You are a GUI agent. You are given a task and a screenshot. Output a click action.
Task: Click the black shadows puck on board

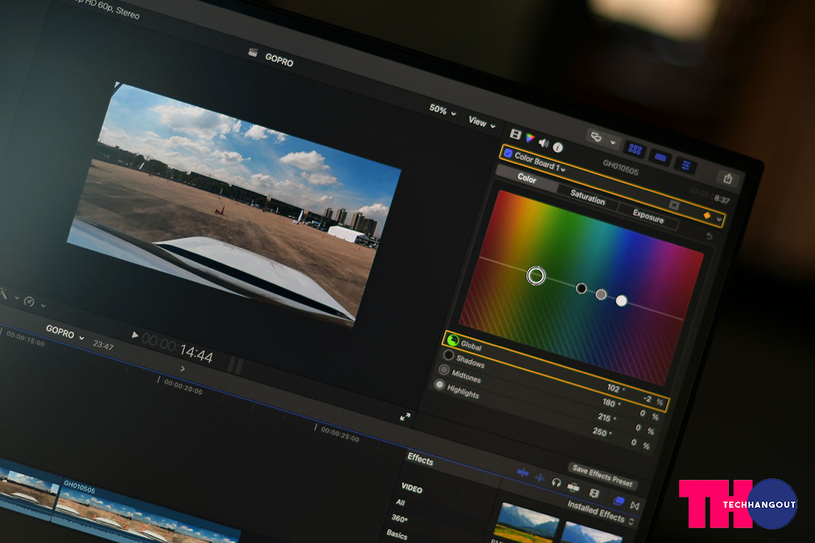point(581,288)
